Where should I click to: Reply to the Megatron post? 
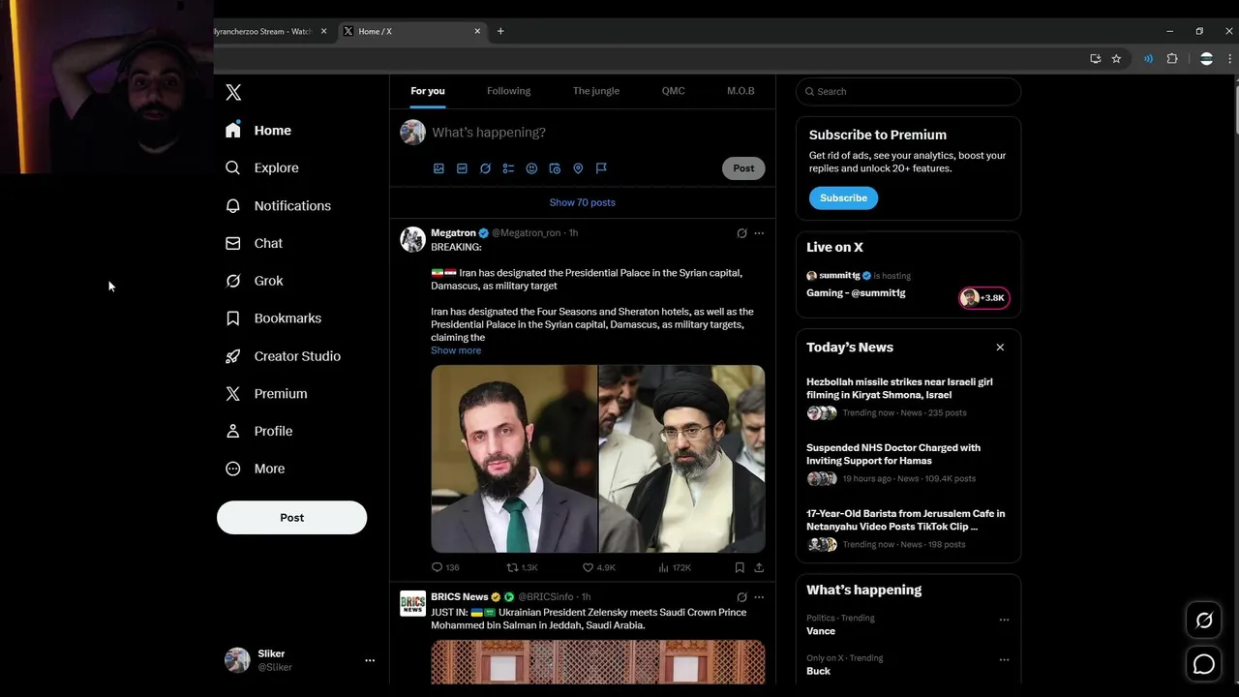tap(445, 567)
